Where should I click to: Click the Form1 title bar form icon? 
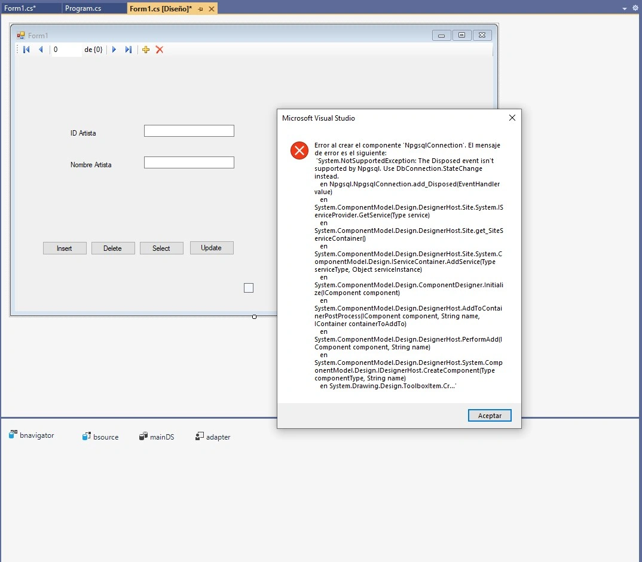20,36
